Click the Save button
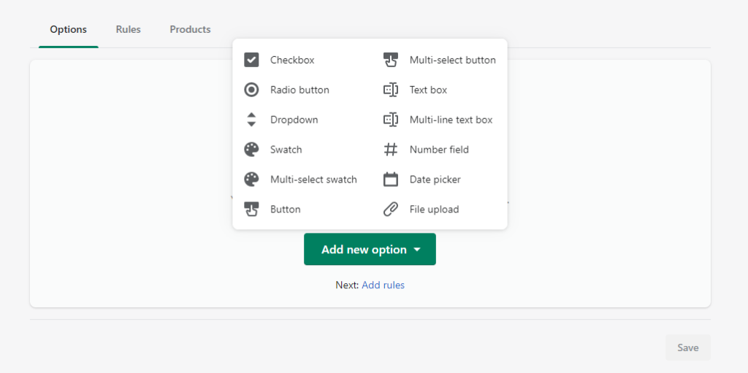 pyautogui.click(x=688, y=347)
